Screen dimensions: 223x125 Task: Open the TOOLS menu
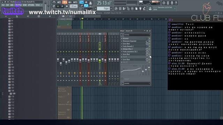click(38, 5)
